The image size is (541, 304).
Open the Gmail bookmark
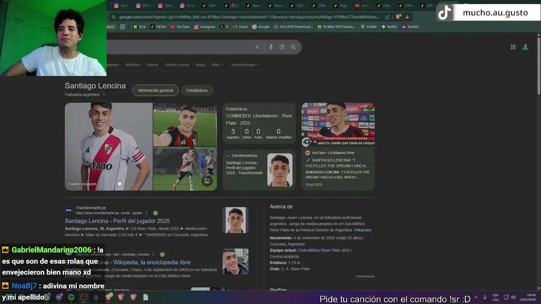pos(240,27)
